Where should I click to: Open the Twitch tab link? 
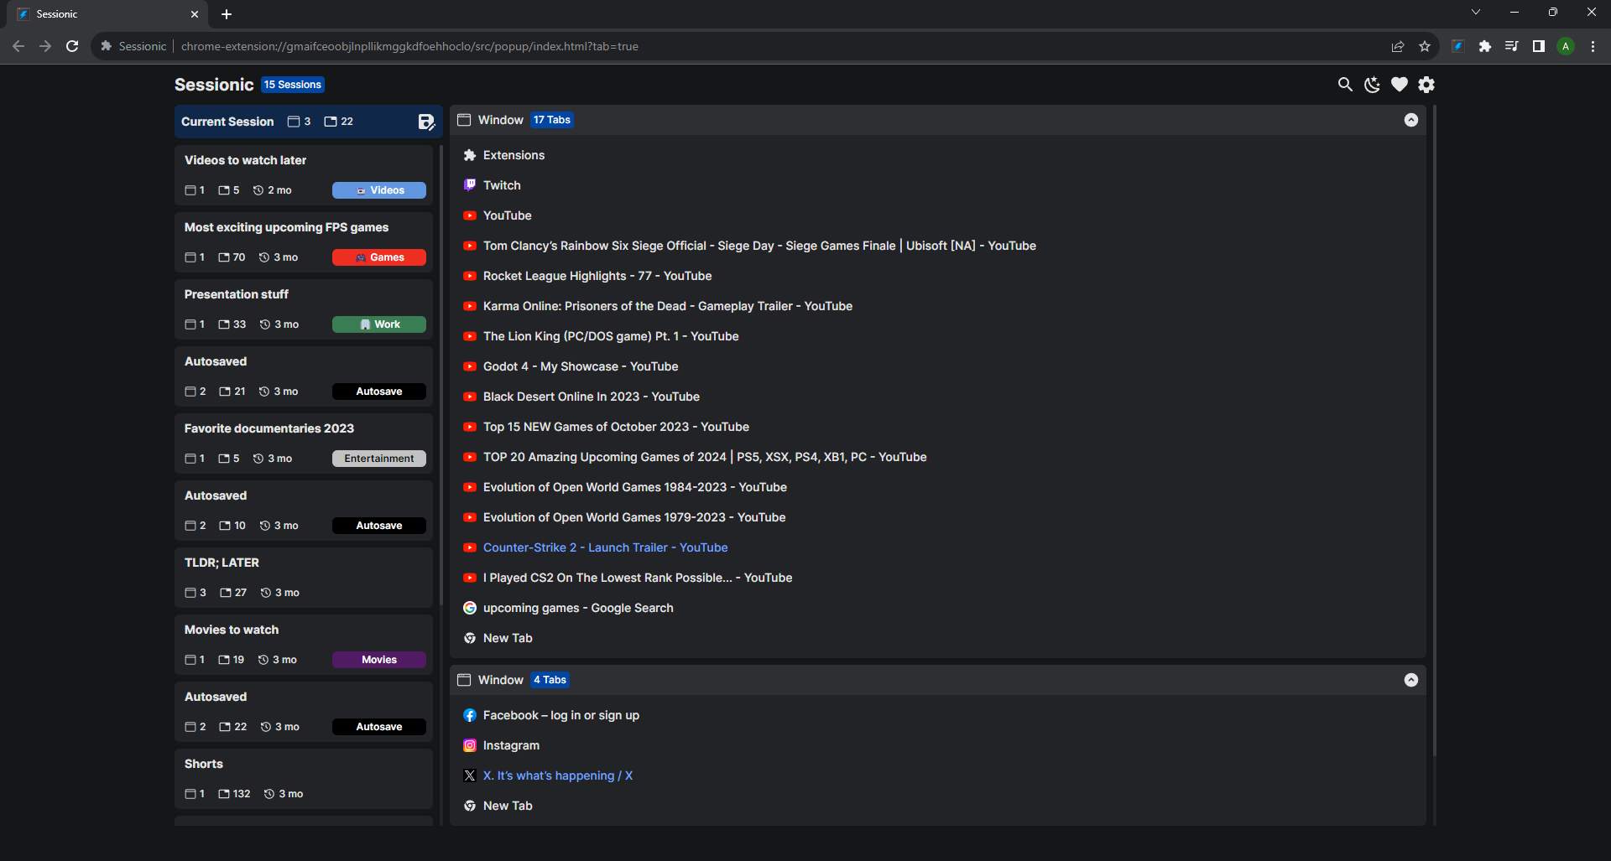point(502,185)
